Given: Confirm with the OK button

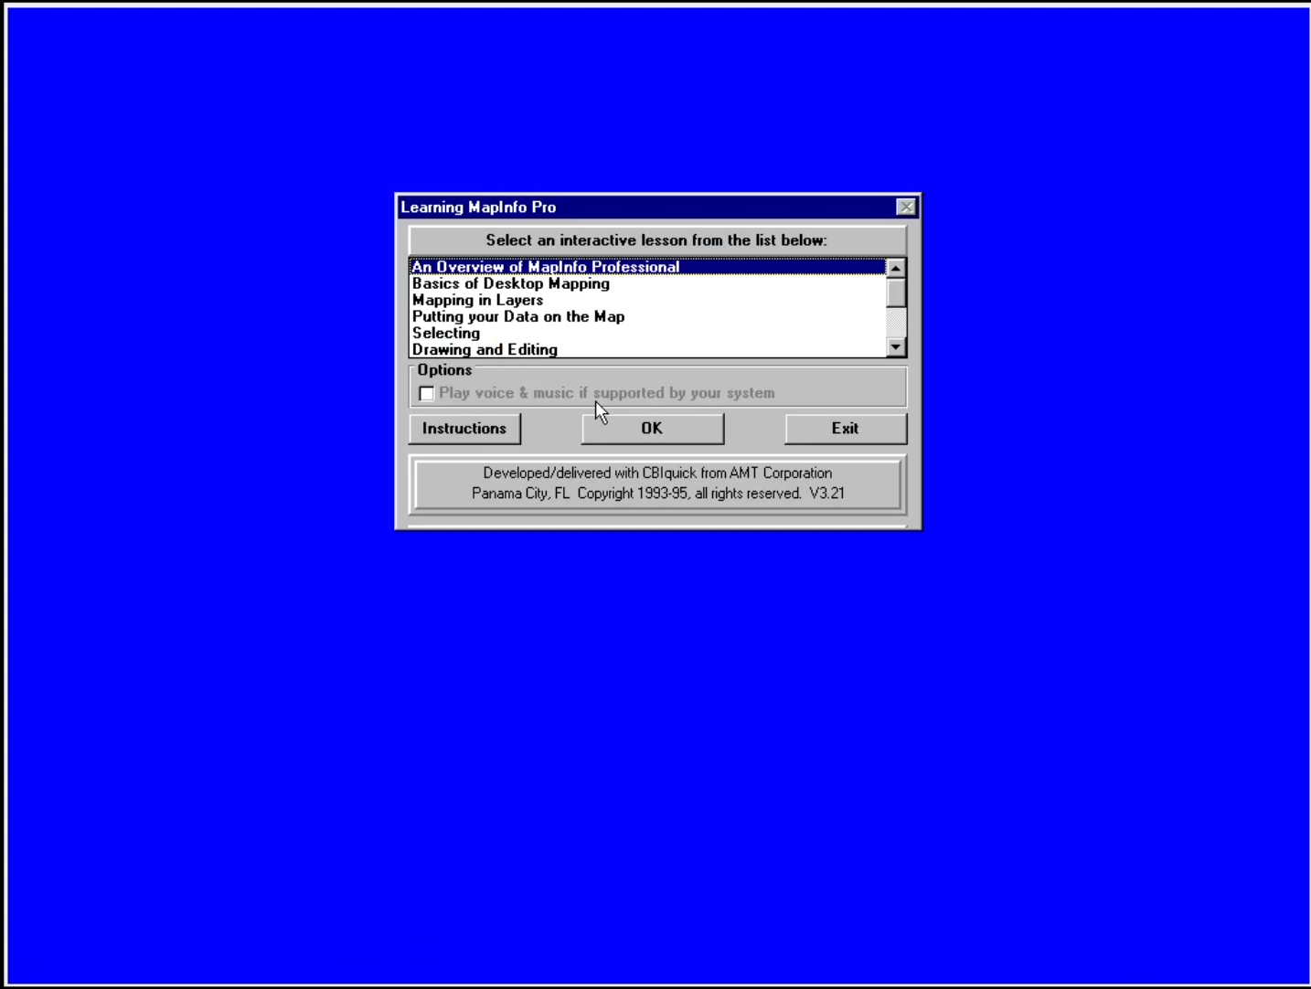Looking at the screenshot, I should (x=652, y=429).
